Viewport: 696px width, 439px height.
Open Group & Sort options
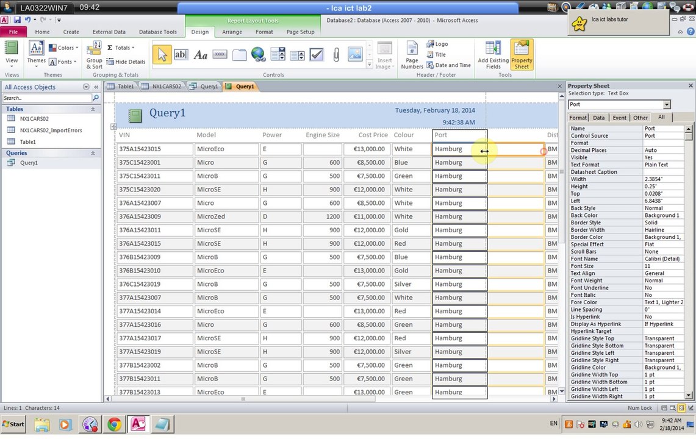click(x=94, y=55)
